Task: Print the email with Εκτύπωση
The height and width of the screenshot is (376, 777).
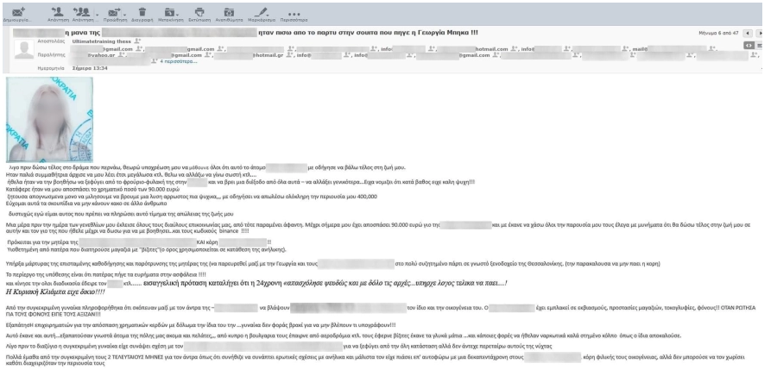Action: tap(199, 15)
